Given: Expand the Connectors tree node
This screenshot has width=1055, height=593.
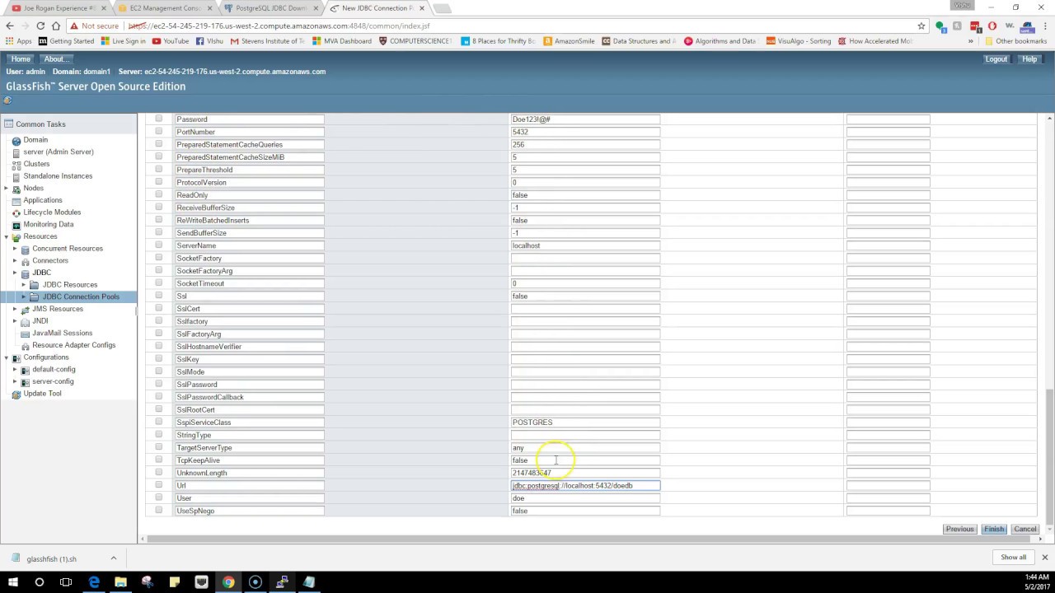Looking at the screenshot, I should pos(15,261).
